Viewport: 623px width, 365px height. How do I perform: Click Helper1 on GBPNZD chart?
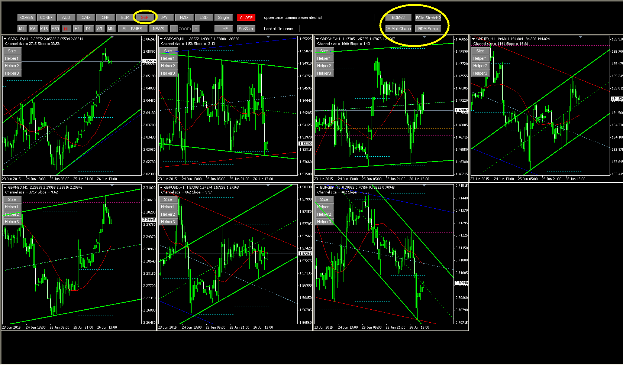[x=12, y=207]
